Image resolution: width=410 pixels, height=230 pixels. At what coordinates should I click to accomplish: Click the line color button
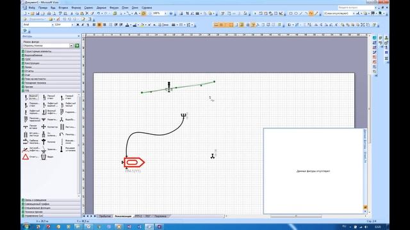[135, 25]
